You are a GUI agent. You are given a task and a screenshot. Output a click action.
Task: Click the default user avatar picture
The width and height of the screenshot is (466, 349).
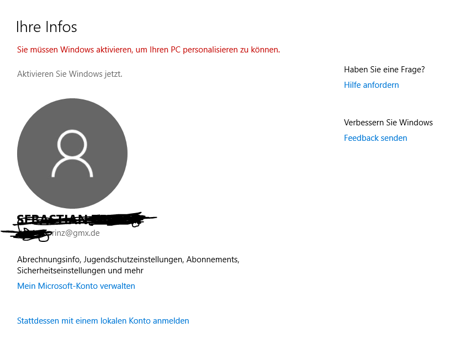tap(72, 154)
